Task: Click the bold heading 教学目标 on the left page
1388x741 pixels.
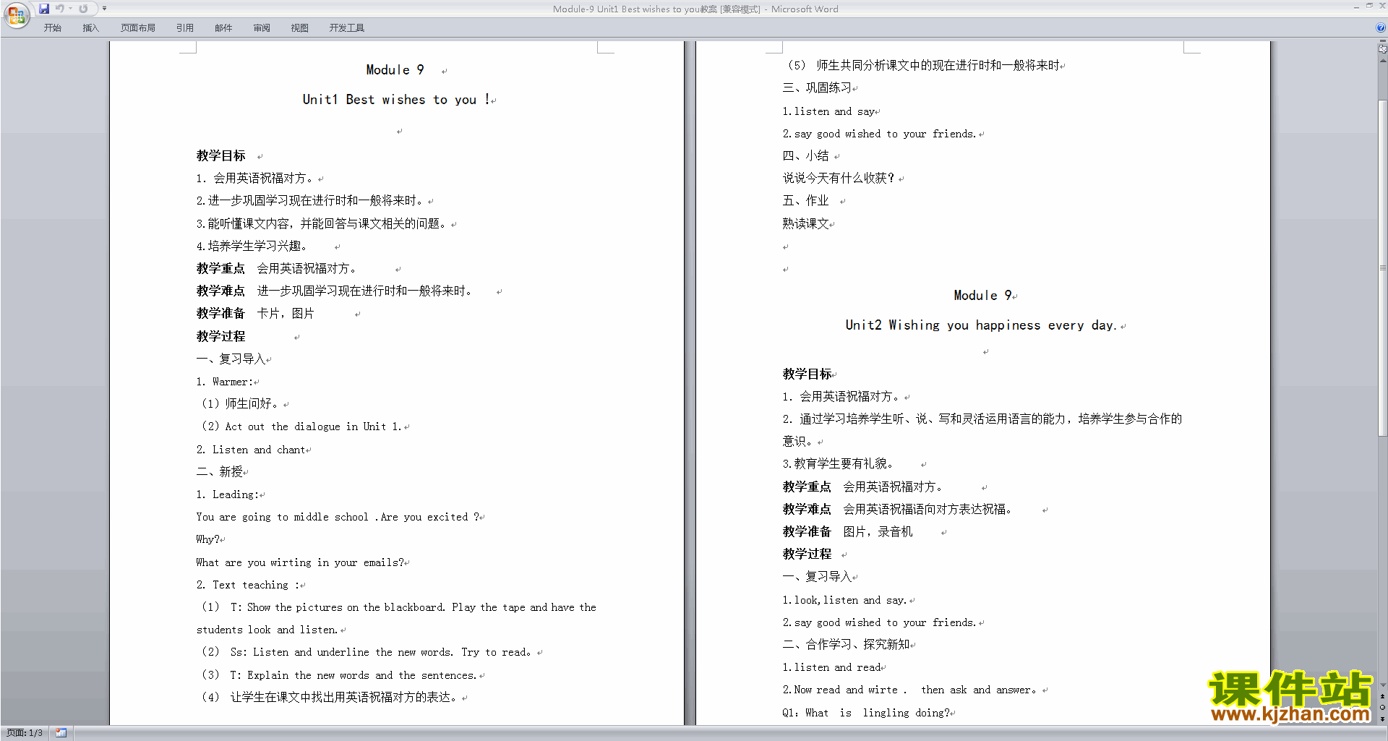Action: tap(221, 155)
